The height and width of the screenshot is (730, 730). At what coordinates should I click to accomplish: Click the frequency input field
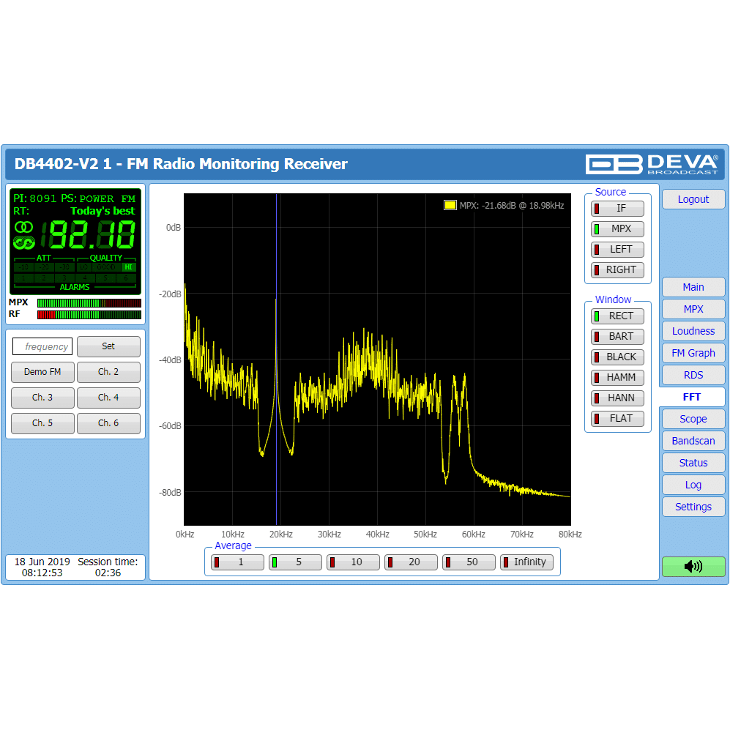pos(42,347)
